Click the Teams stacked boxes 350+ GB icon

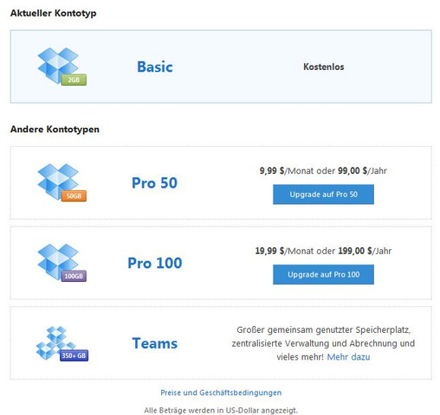(62, 343)
